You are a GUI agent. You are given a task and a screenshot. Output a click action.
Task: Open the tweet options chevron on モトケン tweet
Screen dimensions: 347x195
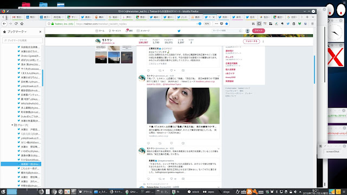tap(219, 76)
